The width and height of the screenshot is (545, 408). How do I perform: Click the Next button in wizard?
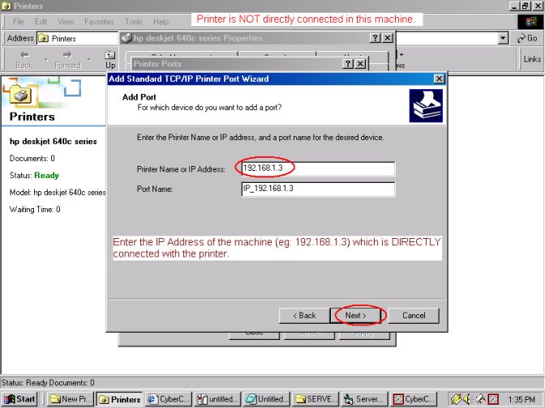click(356, 315)
